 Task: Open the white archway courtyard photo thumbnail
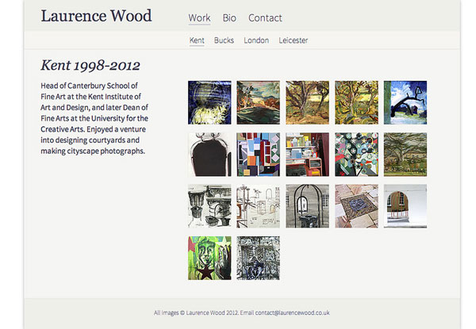coord(405,206)
